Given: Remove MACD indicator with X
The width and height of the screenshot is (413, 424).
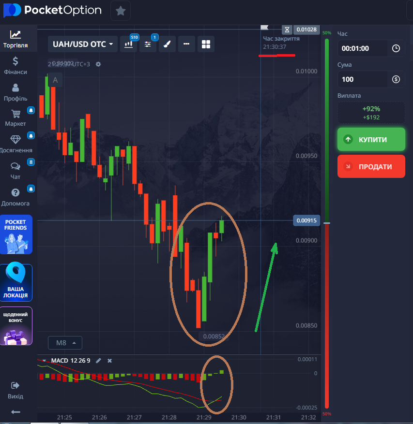Looking at the screenshot, I should point(110,361).
